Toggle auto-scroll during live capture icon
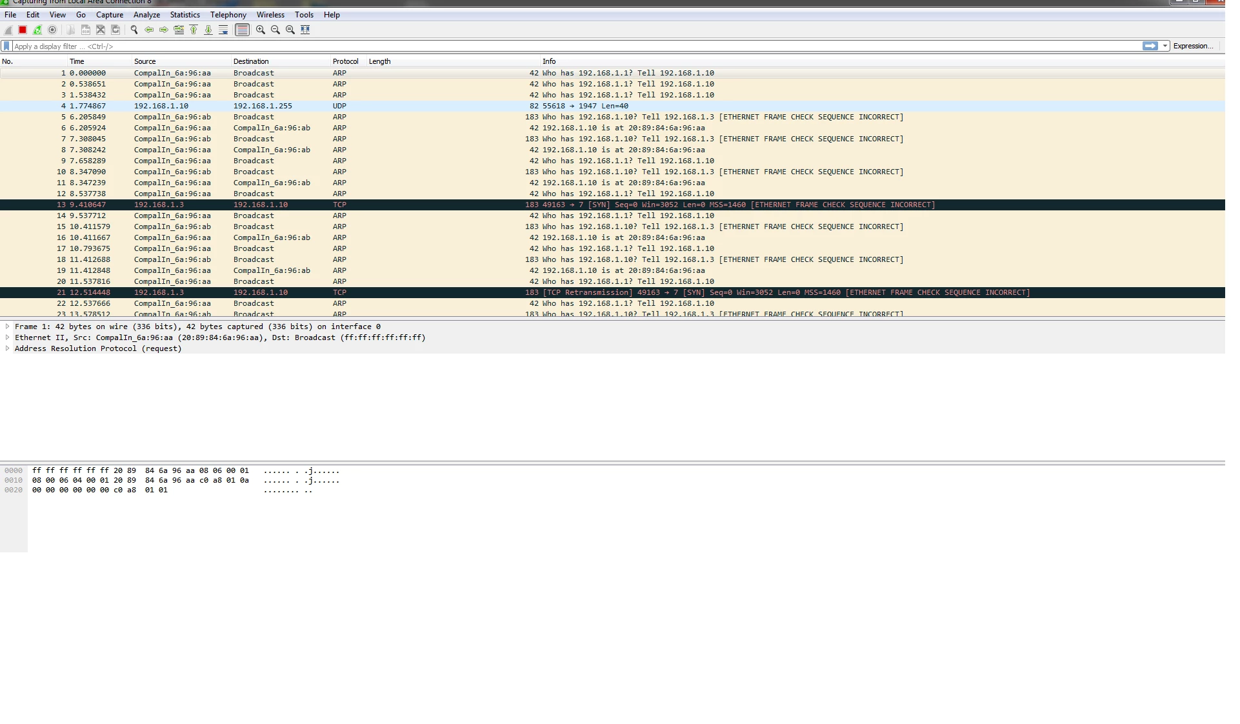This screenshot has height=724, width=1240. (x=223, y=30)
